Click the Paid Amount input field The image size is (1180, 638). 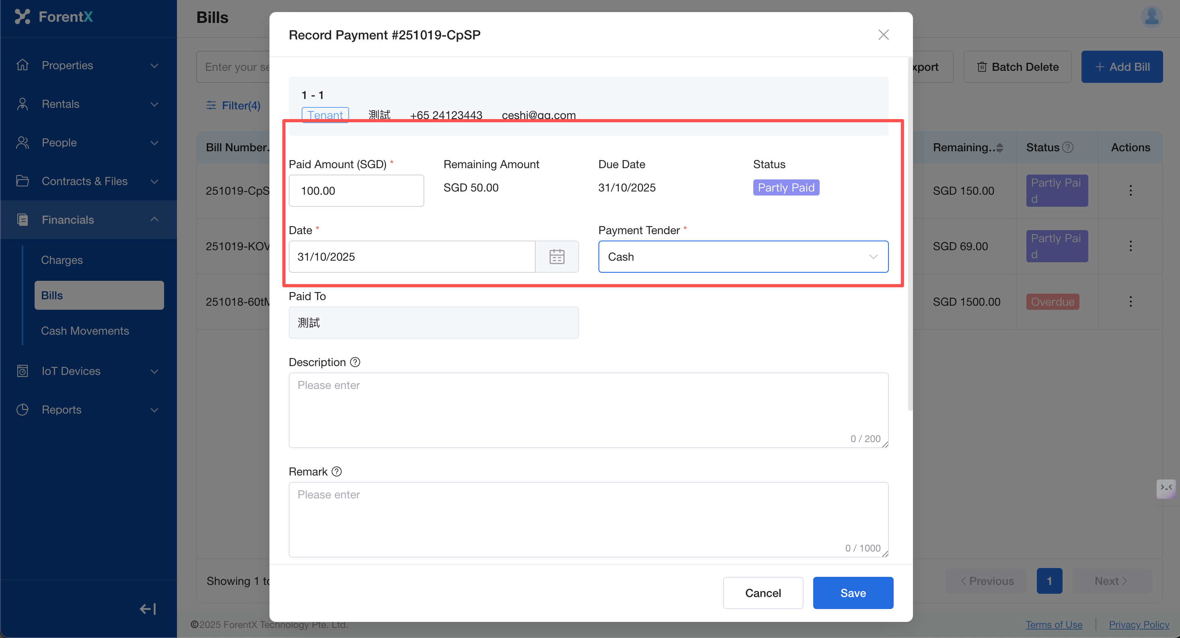point(356,191)
